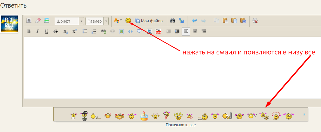Open the text color picker
The height and width of the screenshot is (132, 321).
coord(118,21)
